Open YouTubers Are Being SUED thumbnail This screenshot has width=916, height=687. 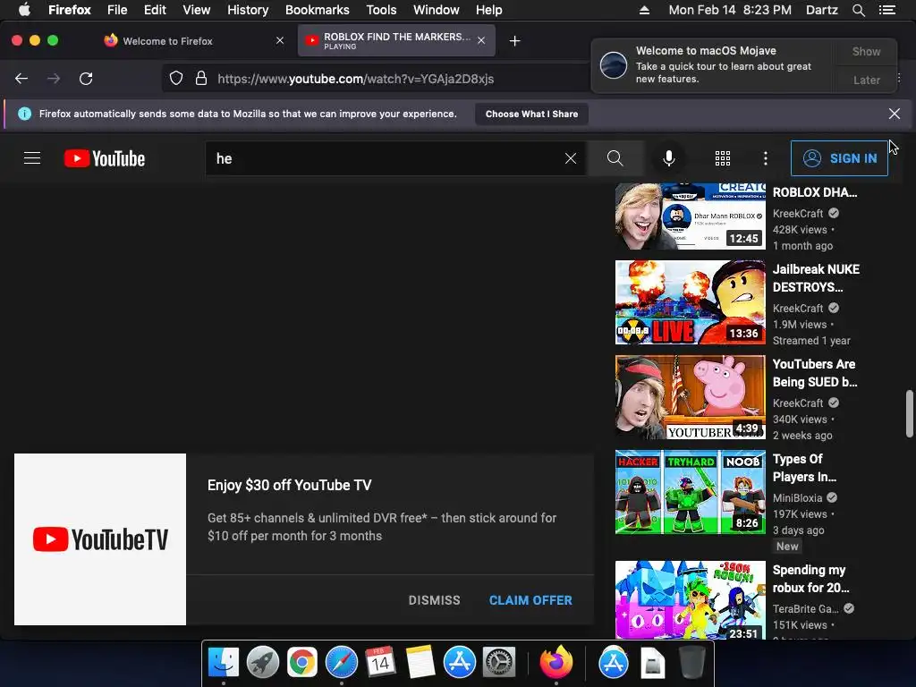tap(691, 397)
